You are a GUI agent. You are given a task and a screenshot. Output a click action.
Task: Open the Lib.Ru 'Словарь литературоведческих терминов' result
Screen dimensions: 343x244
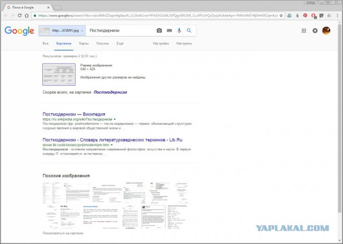tap(113, 140)
